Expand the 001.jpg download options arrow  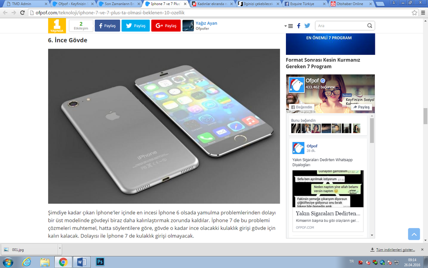(59, 250)
